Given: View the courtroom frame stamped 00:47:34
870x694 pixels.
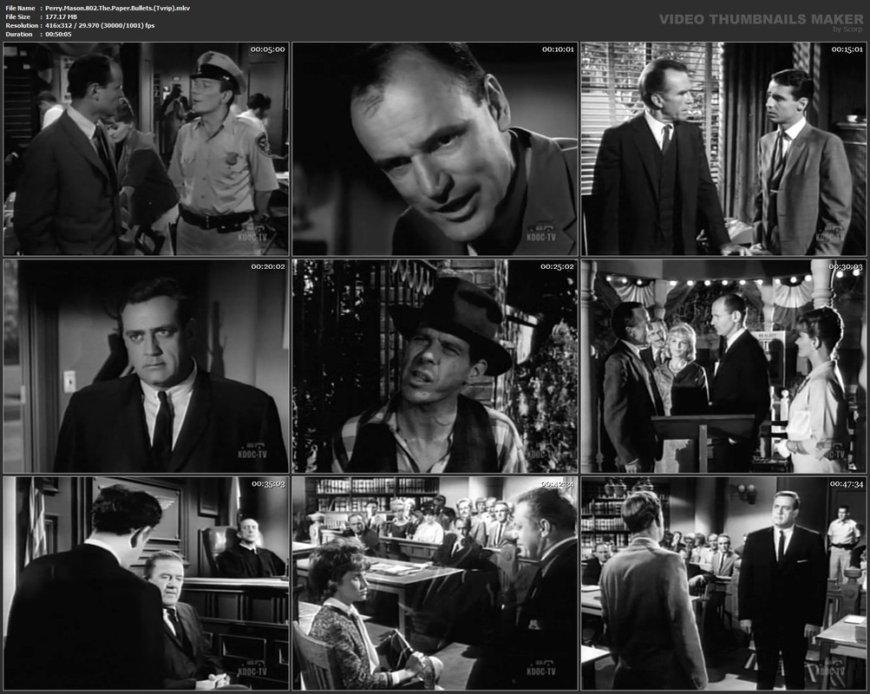Looking at the screenshot, I should 723,584.
